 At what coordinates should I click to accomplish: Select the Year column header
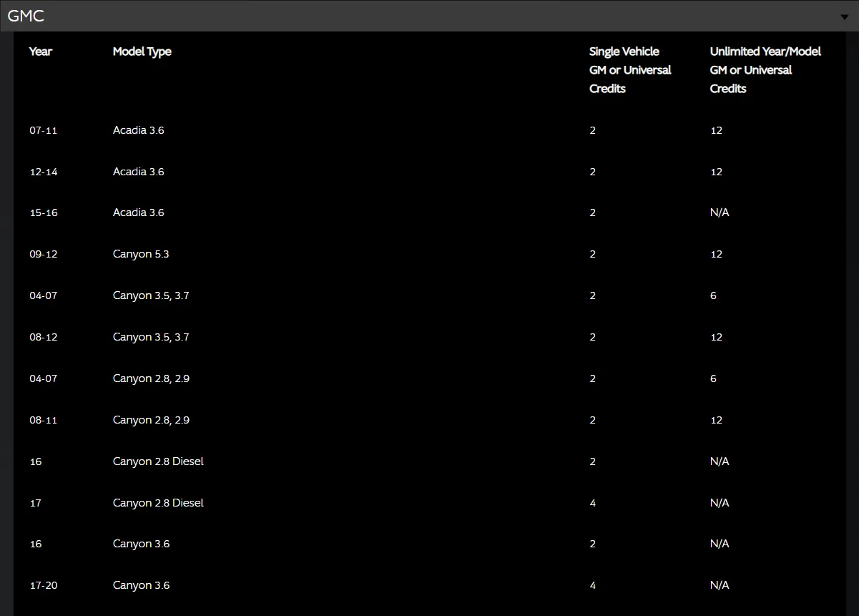tap(41, 52)
